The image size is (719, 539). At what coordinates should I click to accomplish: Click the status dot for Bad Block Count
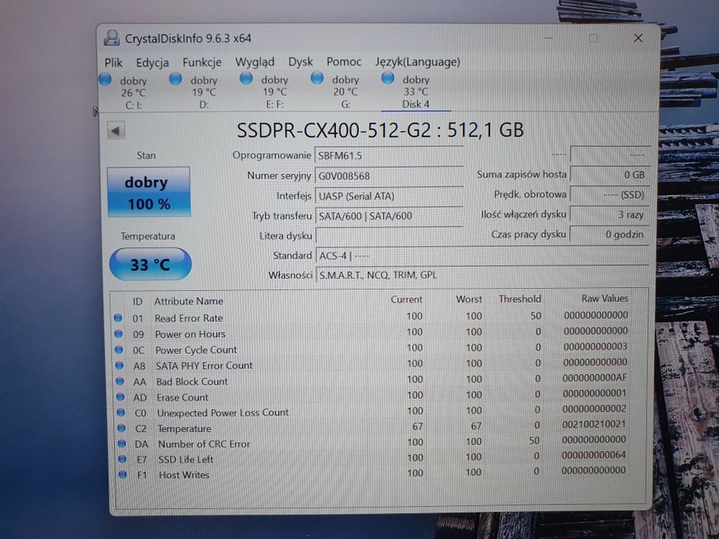coord(119,381)
